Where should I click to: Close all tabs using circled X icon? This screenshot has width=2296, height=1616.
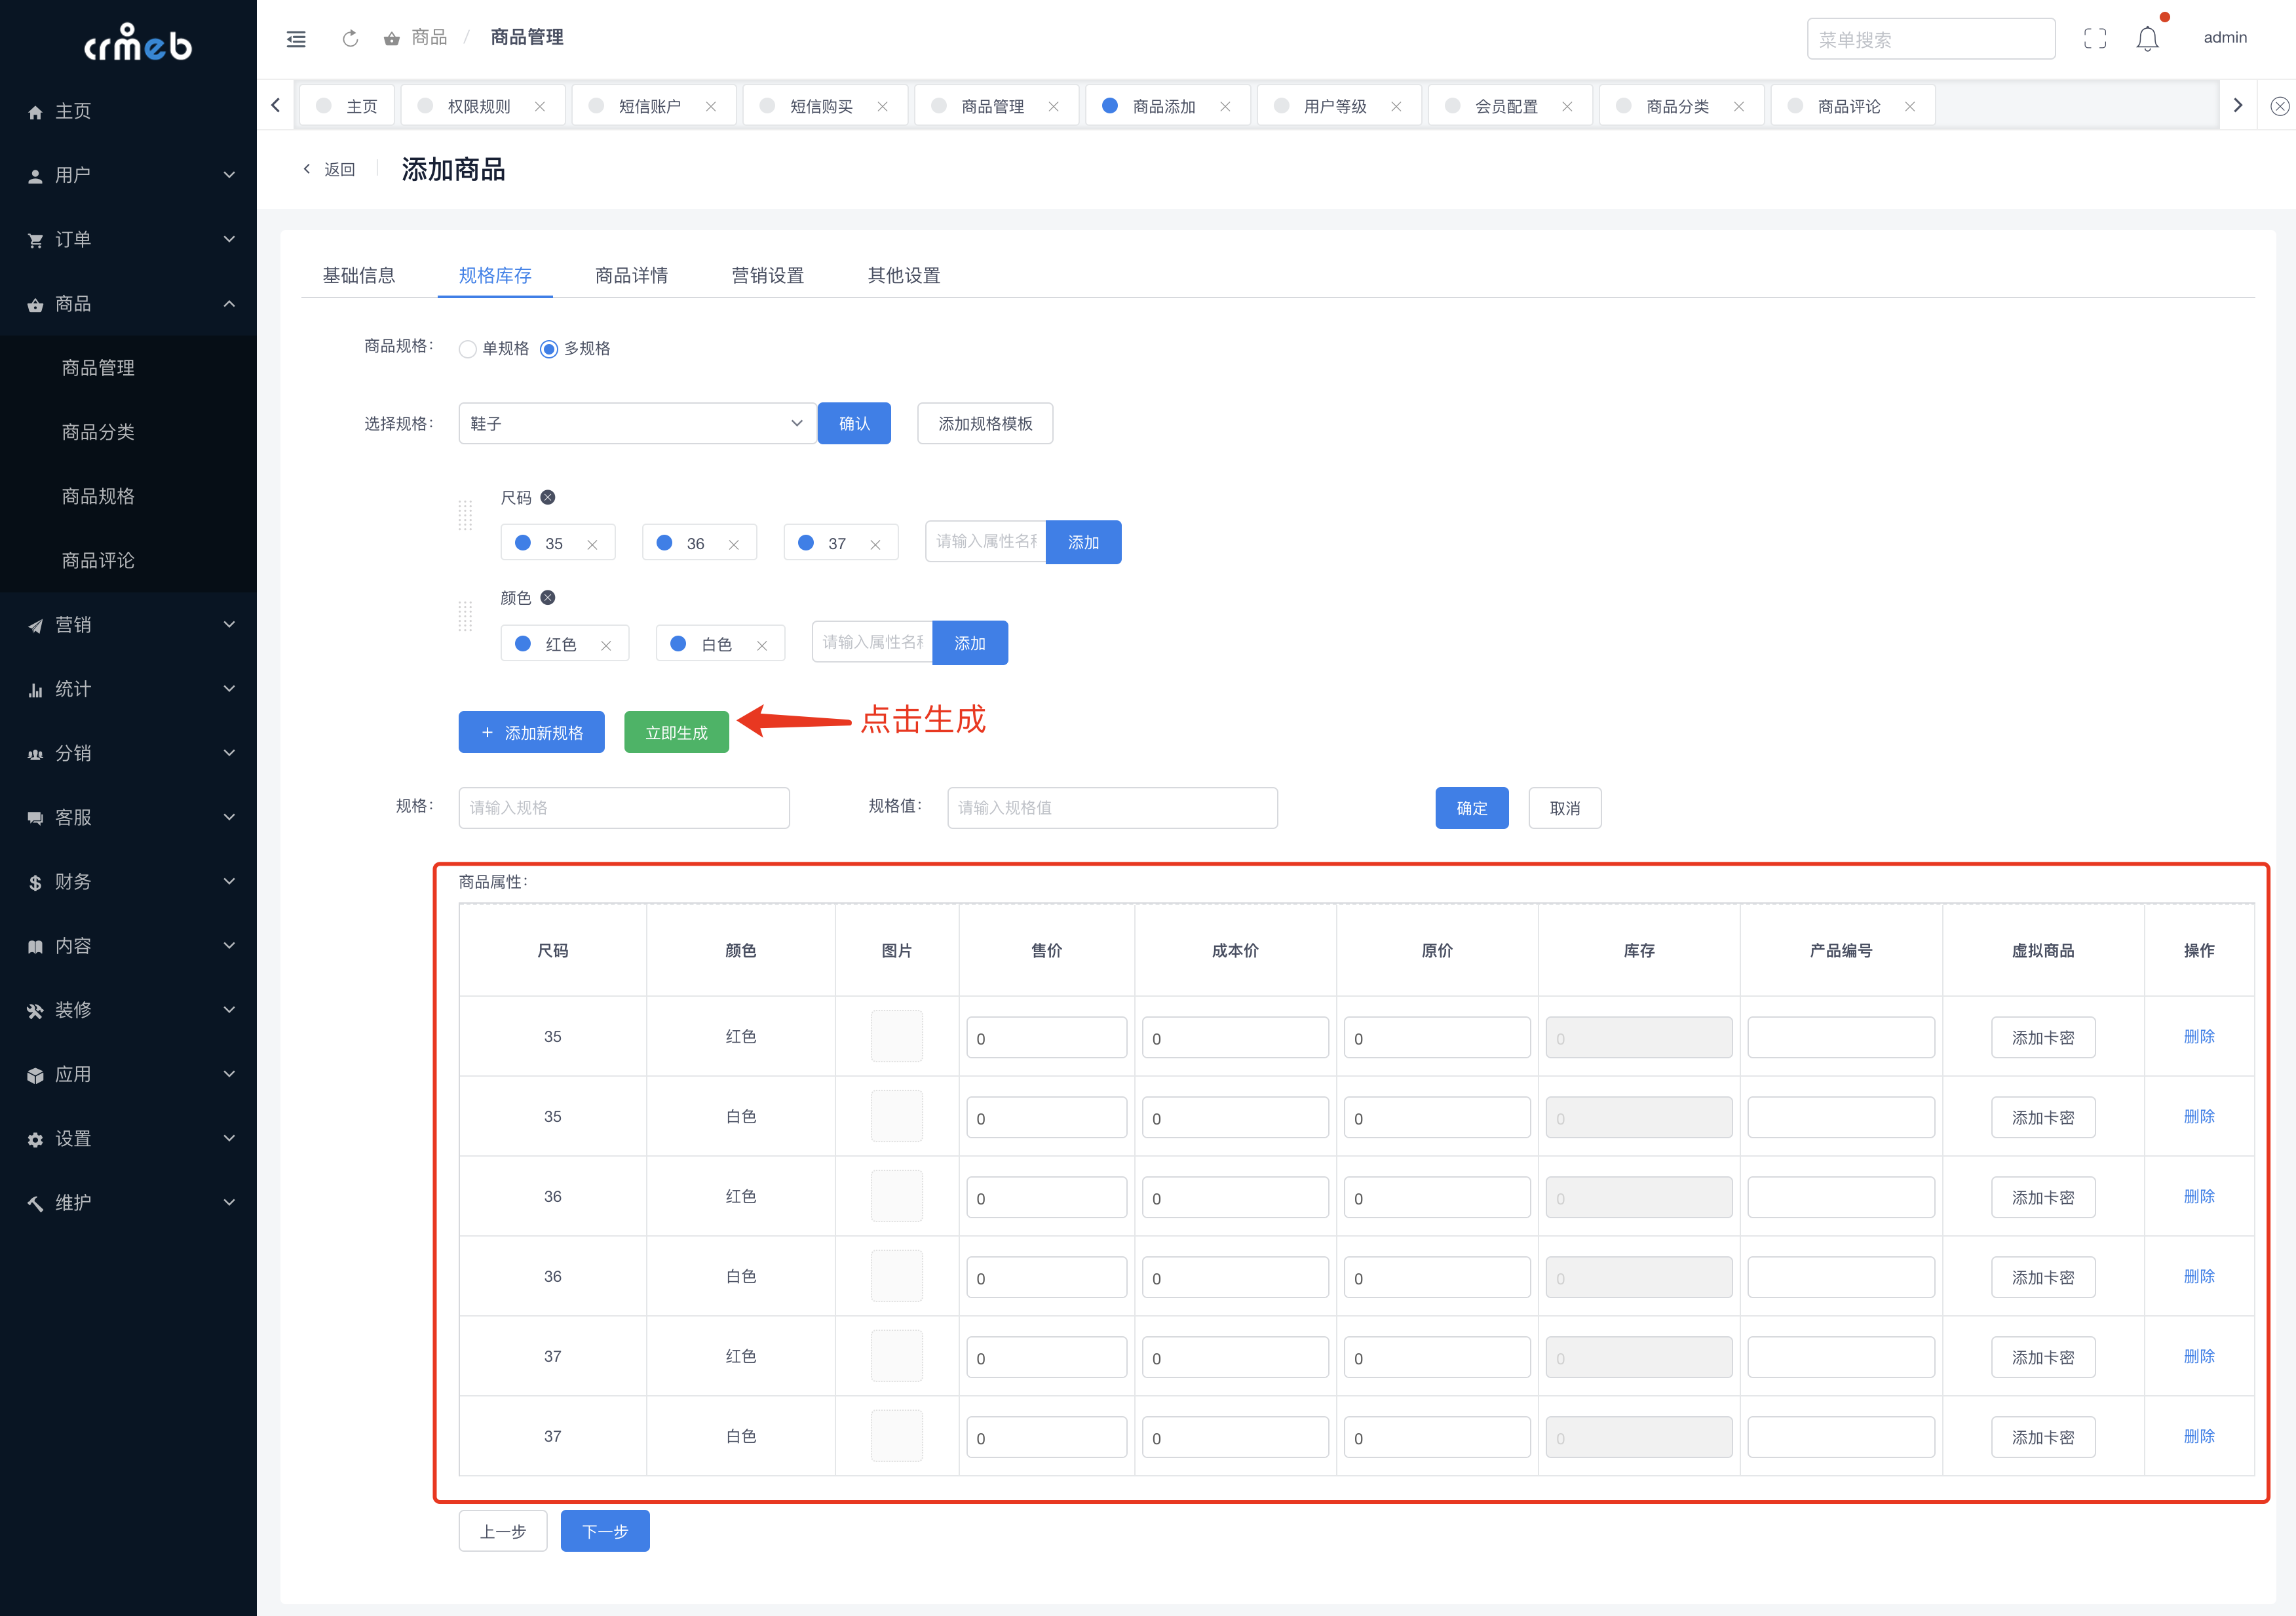[2279, 106]
